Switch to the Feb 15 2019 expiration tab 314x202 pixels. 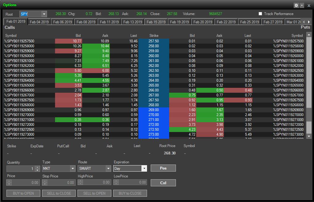pos(156,22)
